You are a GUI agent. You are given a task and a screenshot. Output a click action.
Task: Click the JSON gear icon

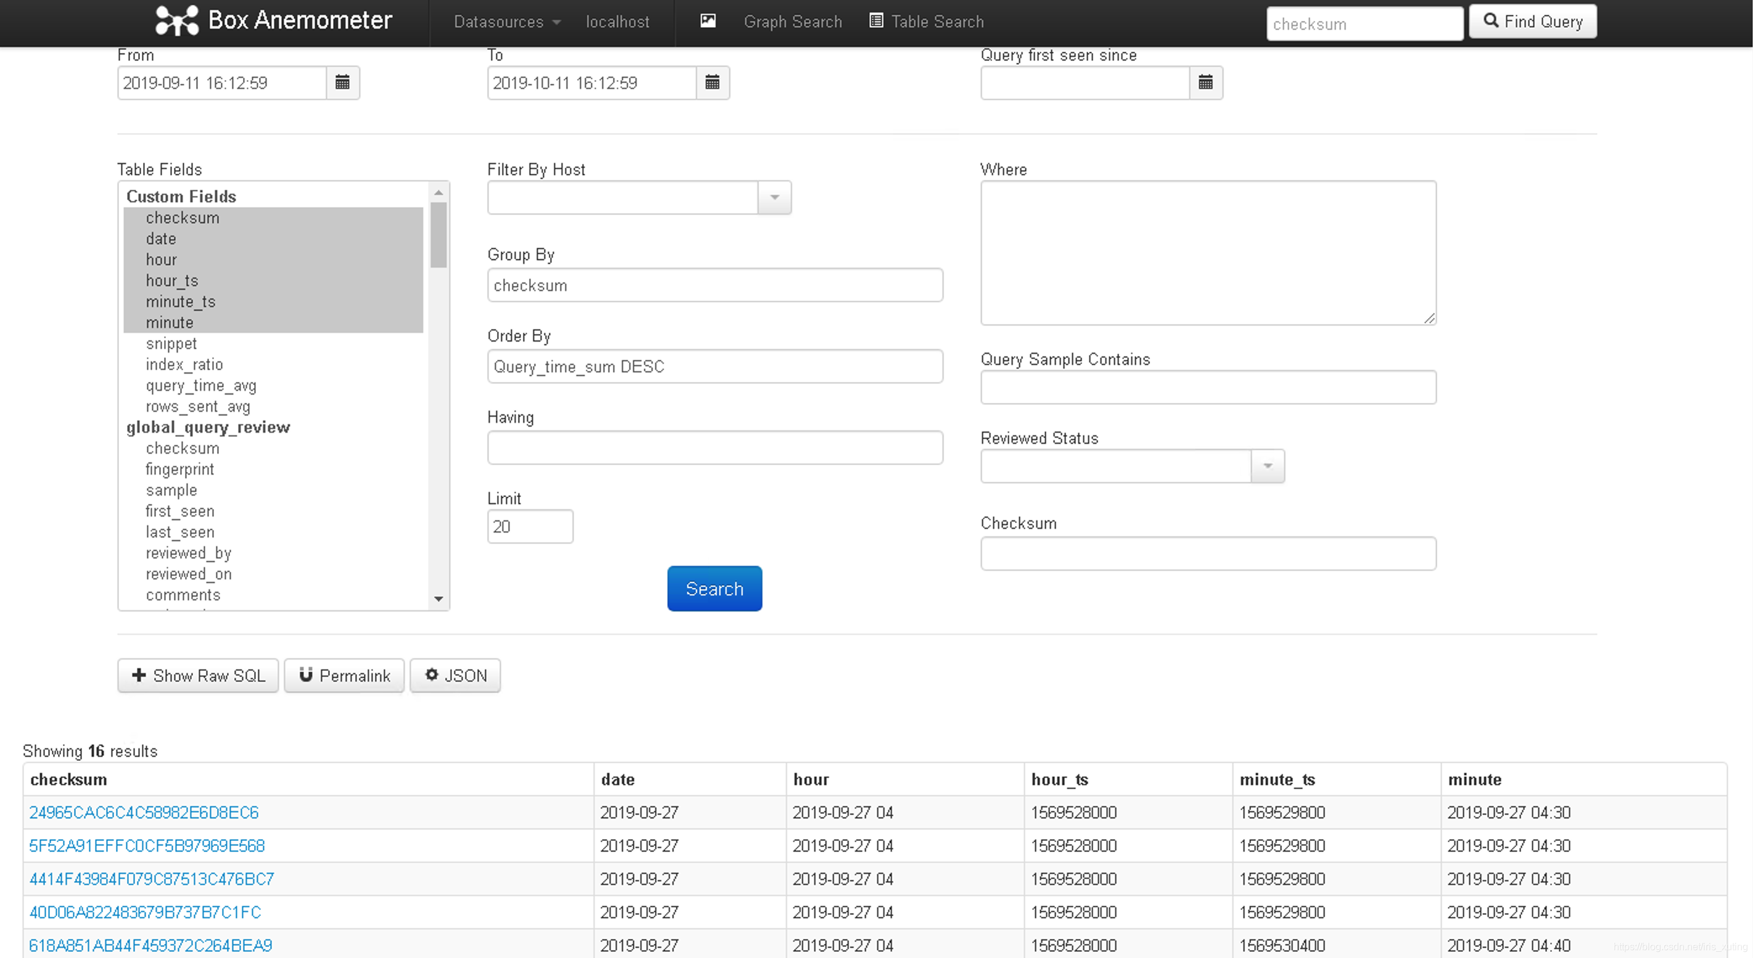pyautogui.click(x=431, y=674)
